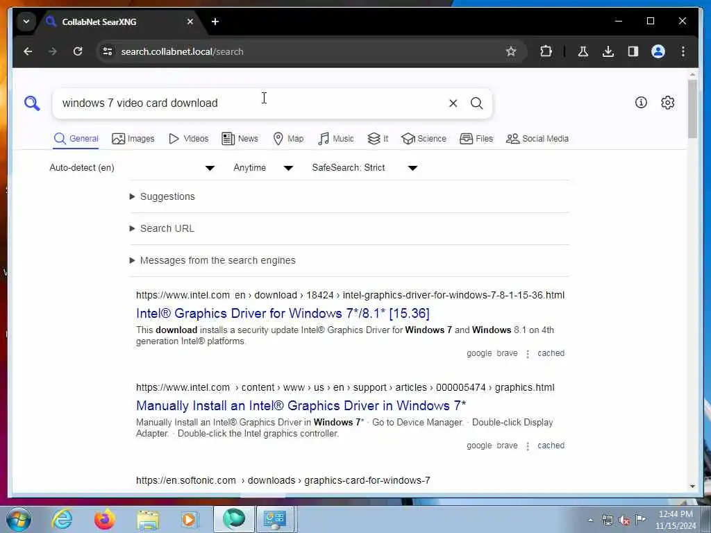Open the Extensions puzzle icon
The width and height of the screenshot is (711, 533).
point(546,51)
